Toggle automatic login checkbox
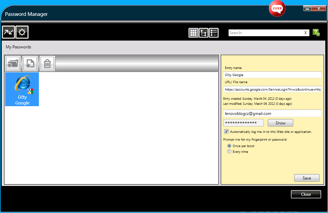This screenshot has height=213, width=328. (226, 132)
